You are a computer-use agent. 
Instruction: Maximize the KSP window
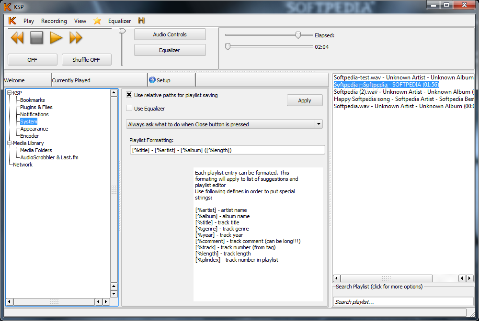(x=446, y=5)
